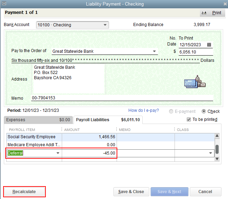Switch to the Payroll Liabilities tab

click(108, 120)
